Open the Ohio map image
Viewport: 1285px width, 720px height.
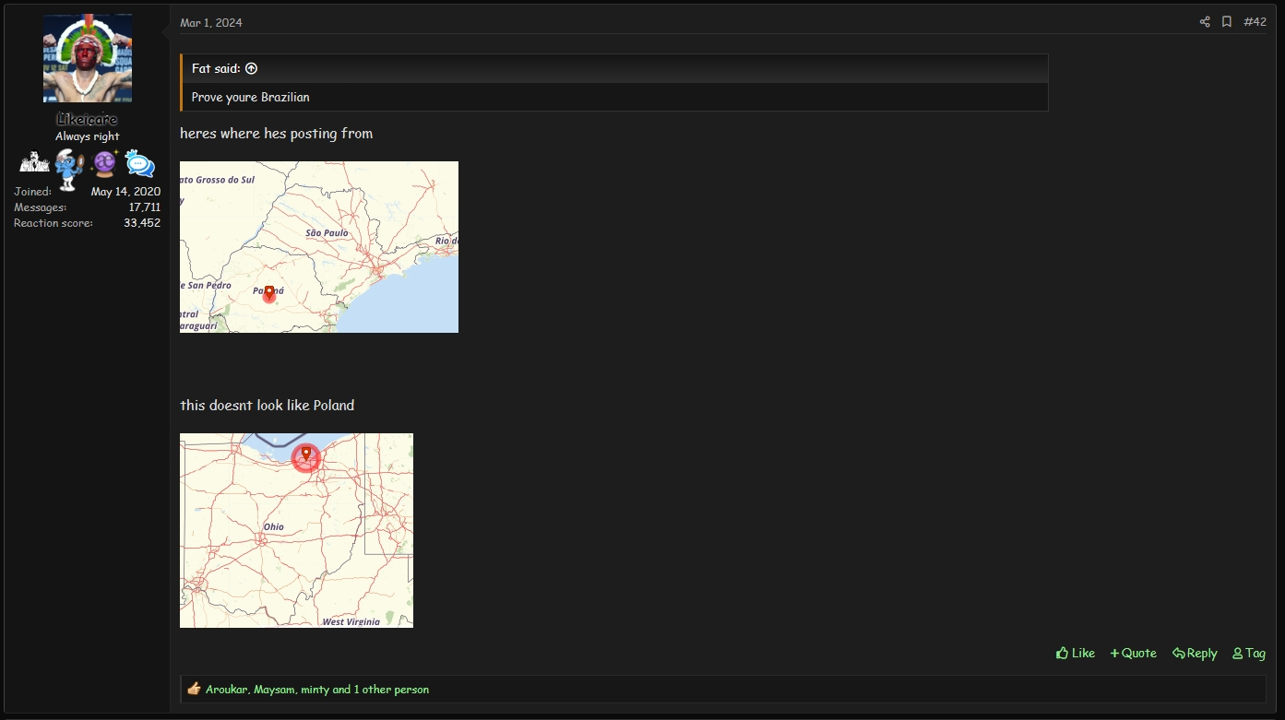coord(296,530)
